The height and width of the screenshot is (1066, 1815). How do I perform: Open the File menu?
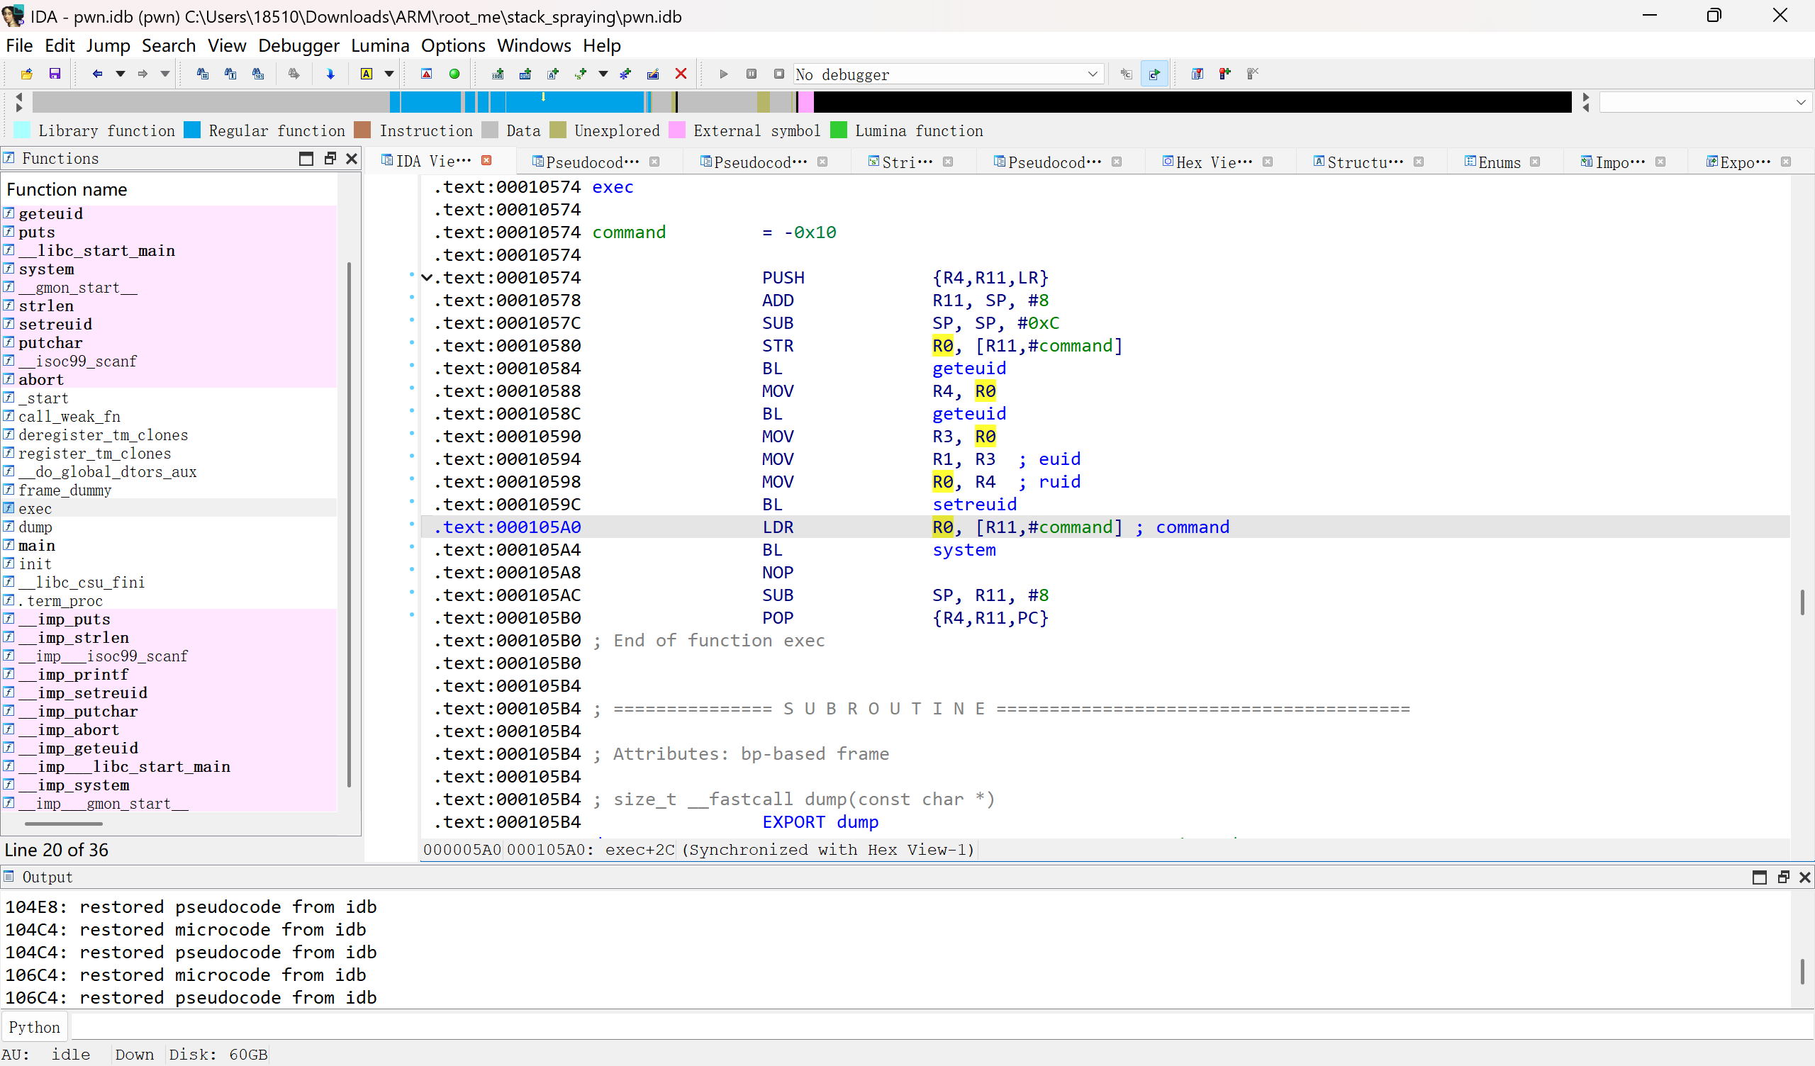tap(19, 45)
